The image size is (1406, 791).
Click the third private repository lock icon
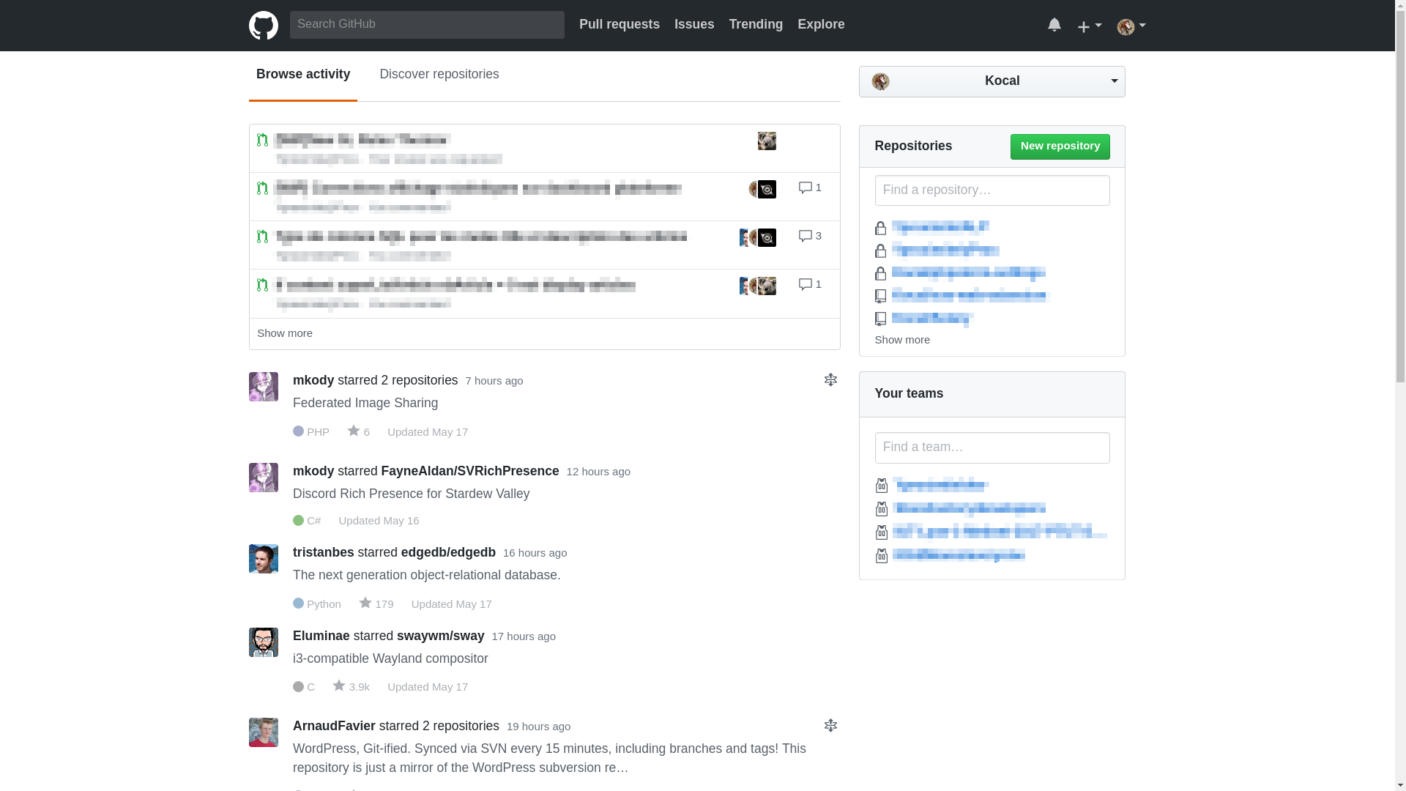881,273
